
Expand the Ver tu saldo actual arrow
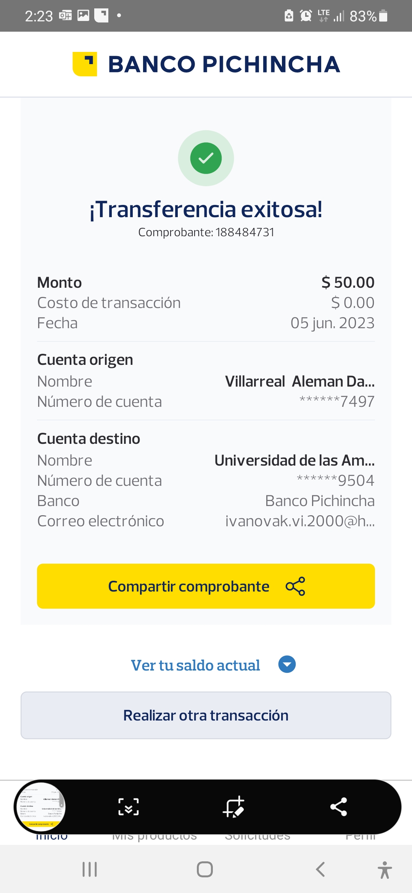coord(287,664)
